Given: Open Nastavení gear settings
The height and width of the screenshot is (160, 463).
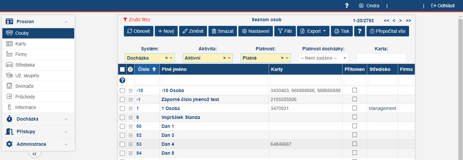Looking at the screenshot, I should 256,31.
